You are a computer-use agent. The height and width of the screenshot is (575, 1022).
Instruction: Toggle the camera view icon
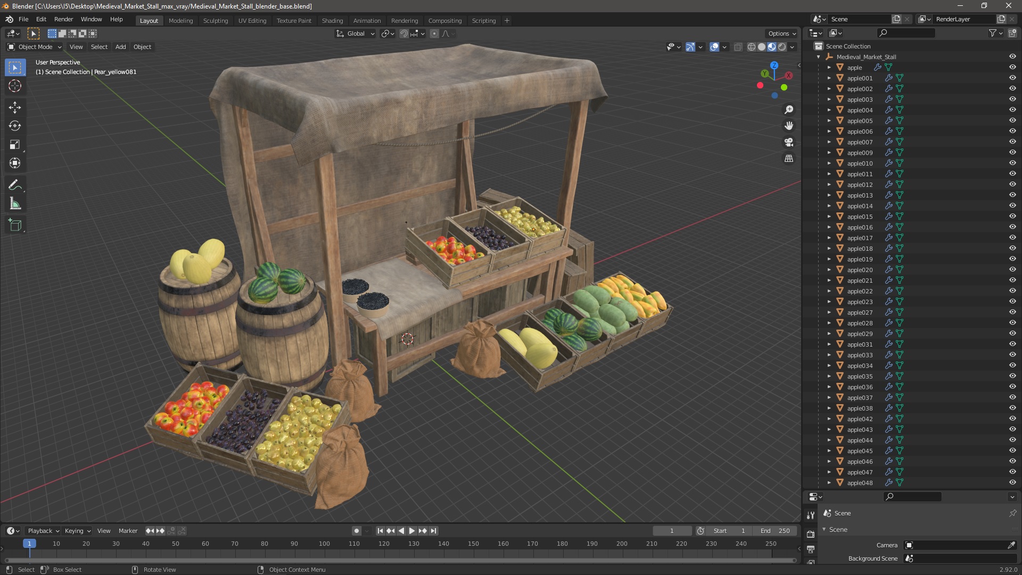pos(789,142)
